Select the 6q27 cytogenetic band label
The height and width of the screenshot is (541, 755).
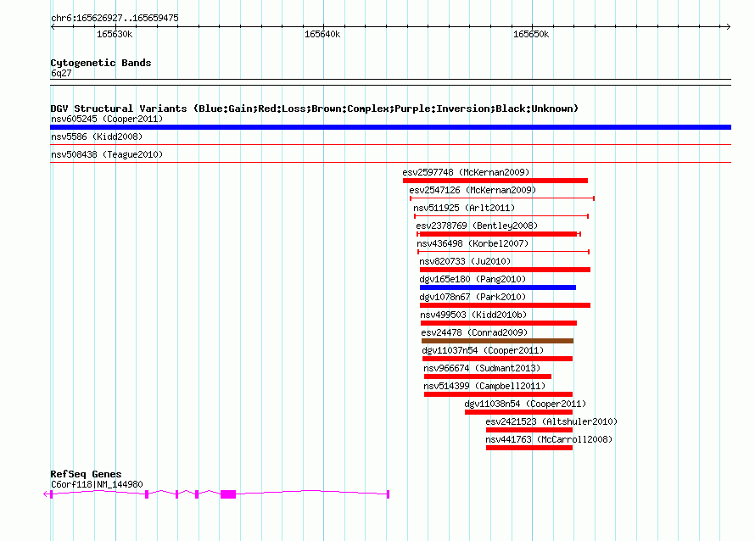[61, 73]
